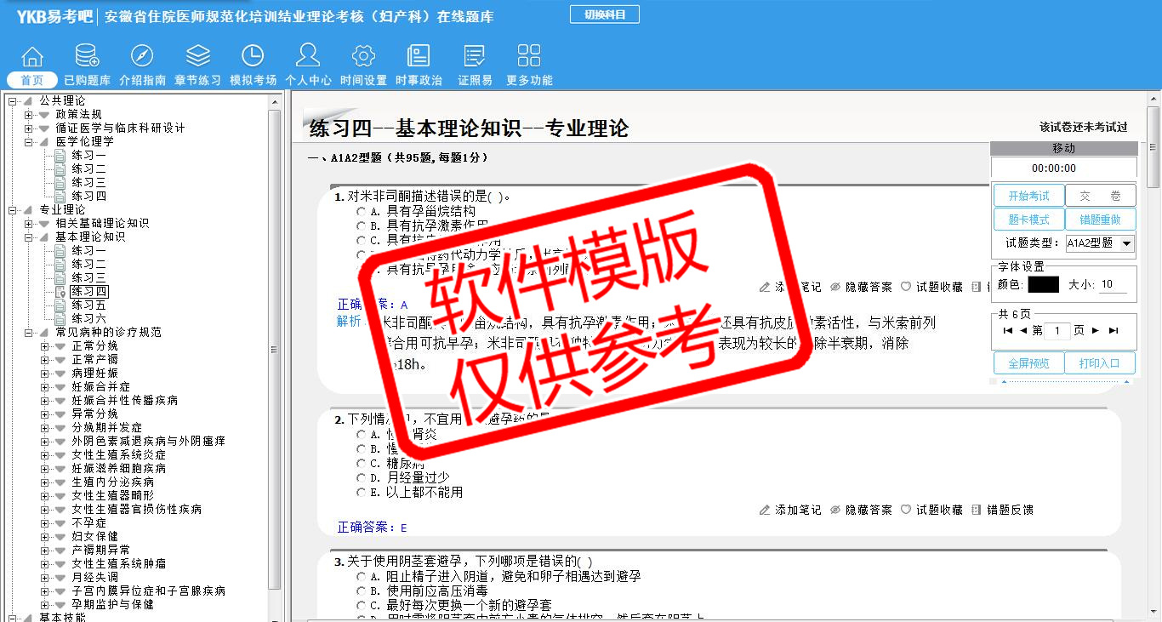Screen dimensions: 1162x622
Task: Open the 模拟考场 clock icon
Action: 253,57
